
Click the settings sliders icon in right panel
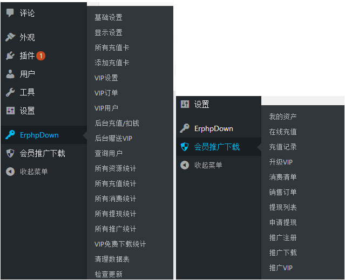(185, 104)
